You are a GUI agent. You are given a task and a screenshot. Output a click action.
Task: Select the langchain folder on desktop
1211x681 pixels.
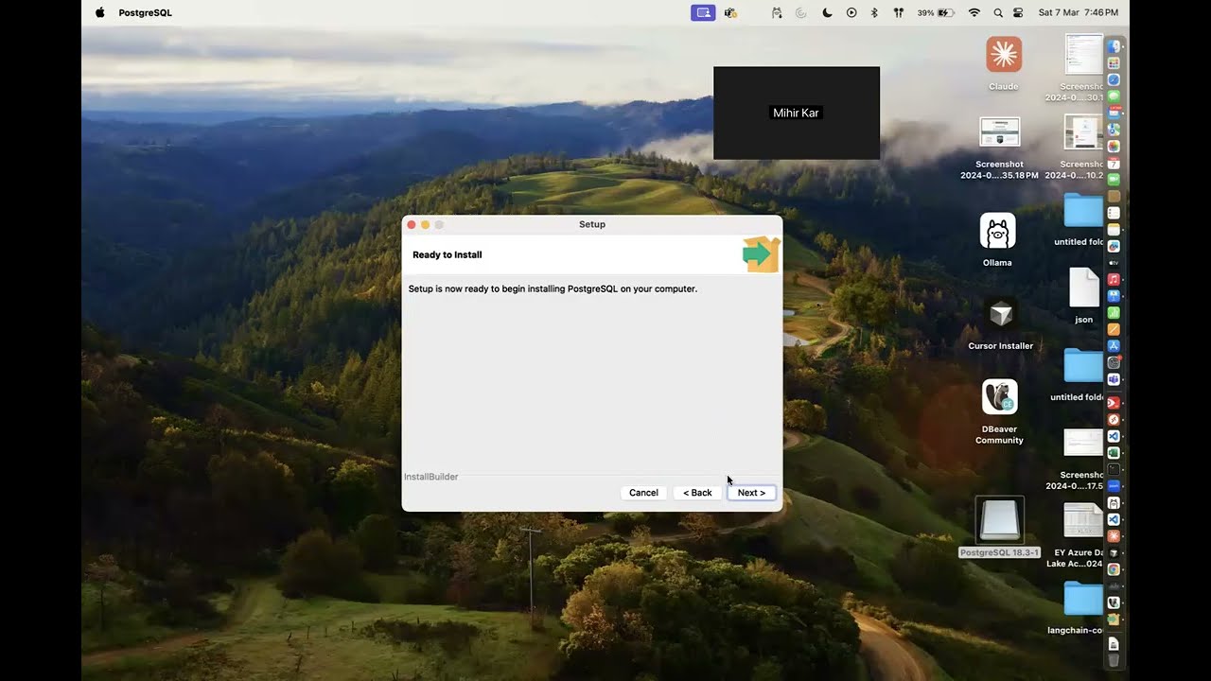1083,599
